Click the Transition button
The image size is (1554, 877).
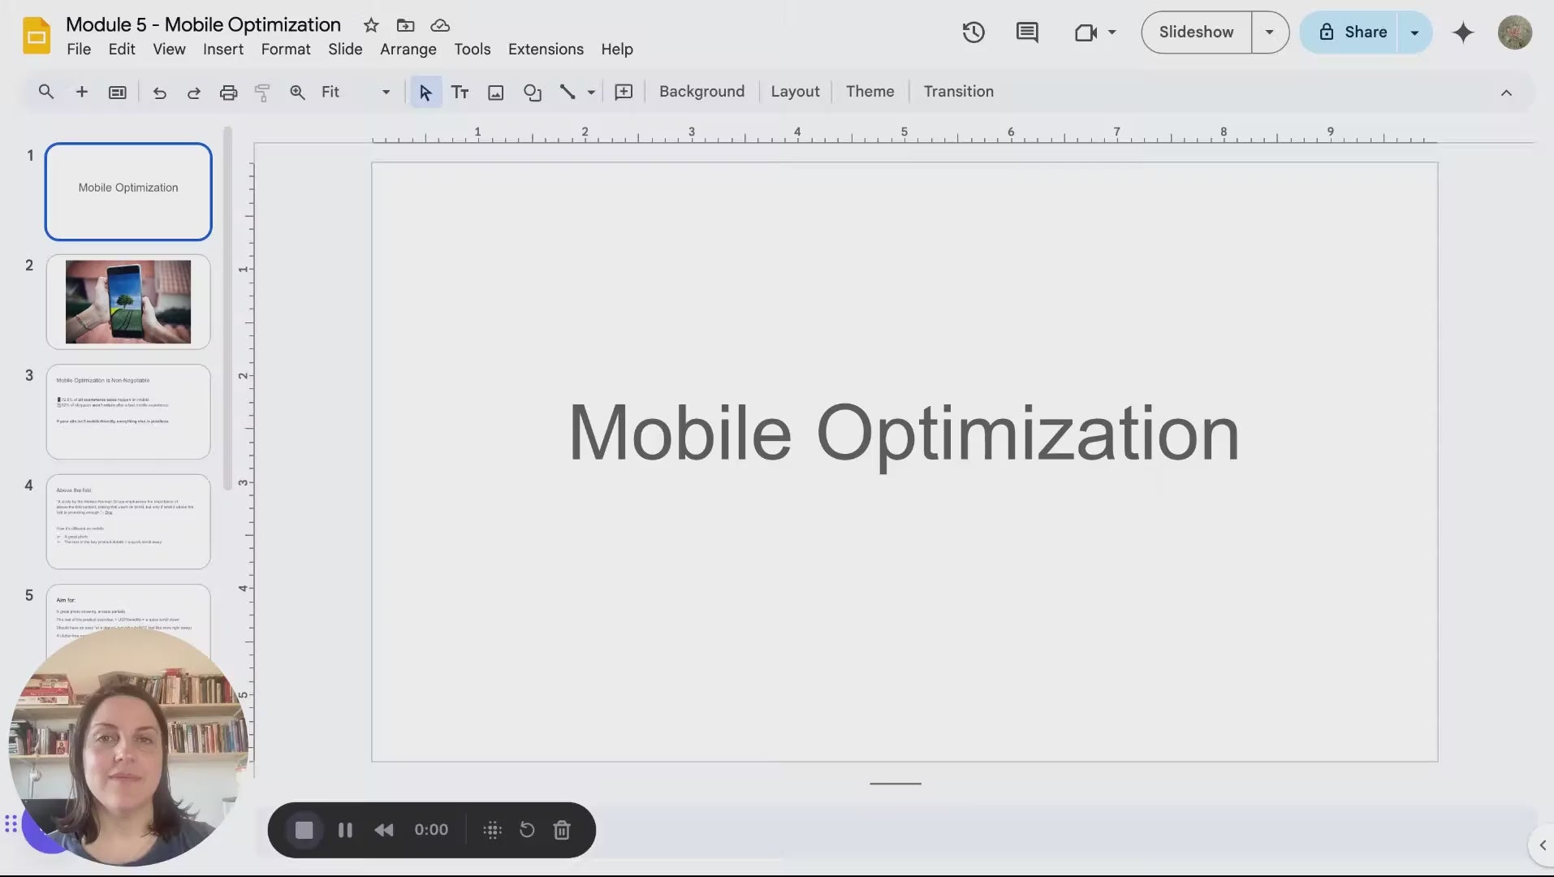pos(958,92)
